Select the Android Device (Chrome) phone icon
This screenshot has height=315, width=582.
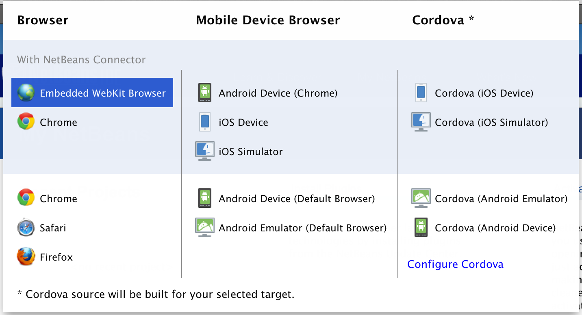click(205, 93)
